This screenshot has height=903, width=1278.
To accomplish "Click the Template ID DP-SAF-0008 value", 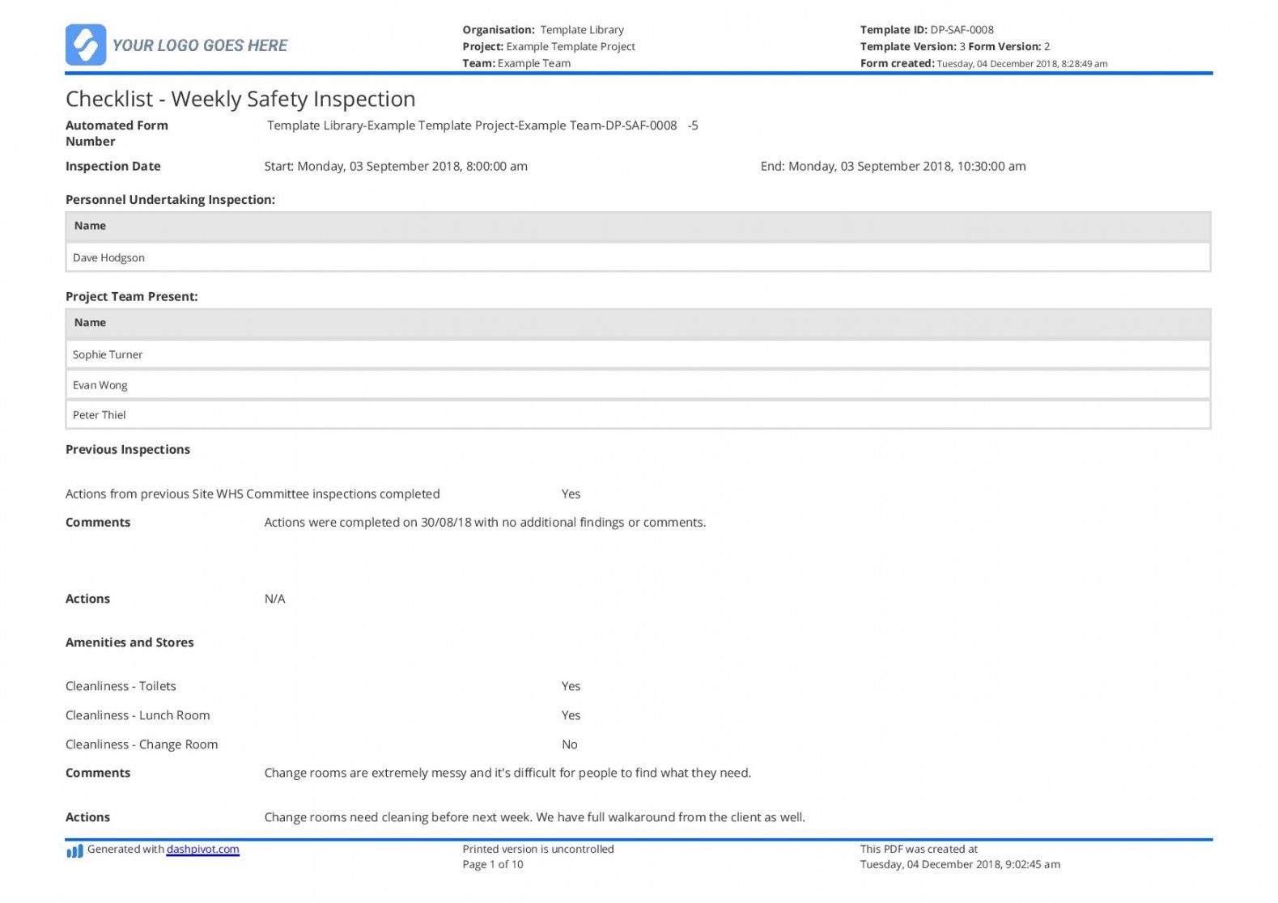I will click(962, 30).
